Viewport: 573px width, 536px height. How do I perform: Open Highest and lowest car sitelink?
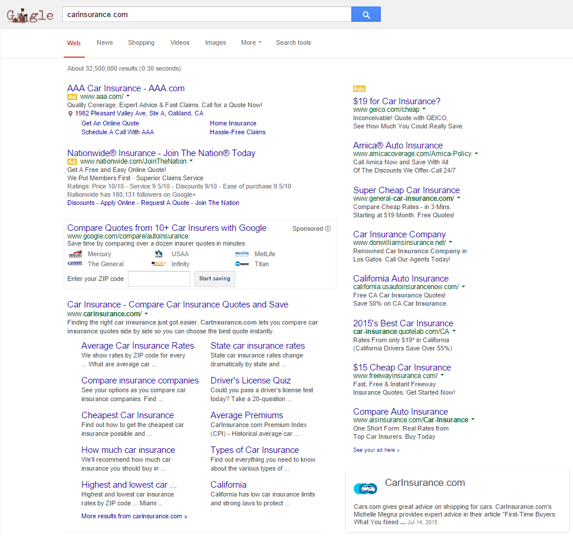tap(129, 485)
